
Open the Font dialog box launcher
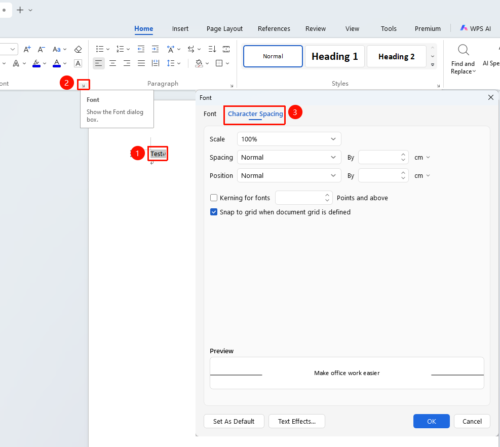tap(83, 85)
